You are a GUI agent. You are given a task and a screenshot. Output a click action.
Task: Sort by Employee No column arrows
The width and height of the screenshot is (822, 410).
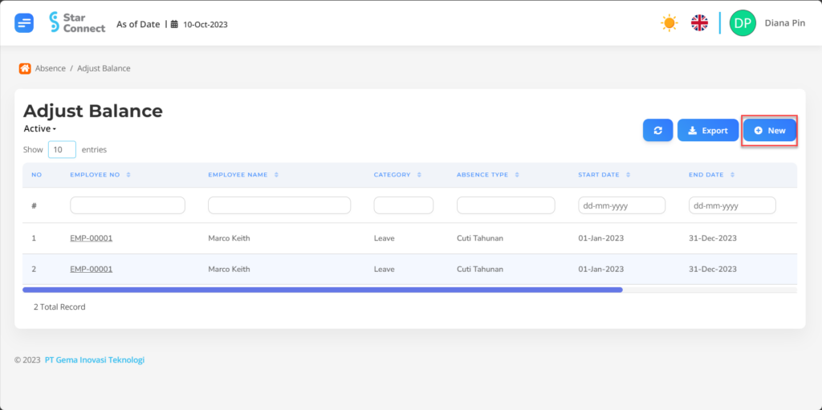128,175
